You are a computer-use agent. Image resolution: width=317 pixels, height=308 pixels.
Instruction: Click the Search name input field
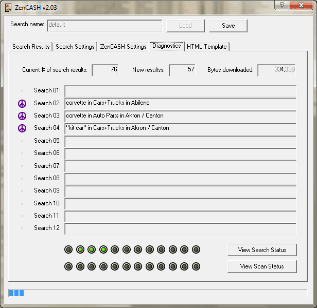(x=104, y=25)
